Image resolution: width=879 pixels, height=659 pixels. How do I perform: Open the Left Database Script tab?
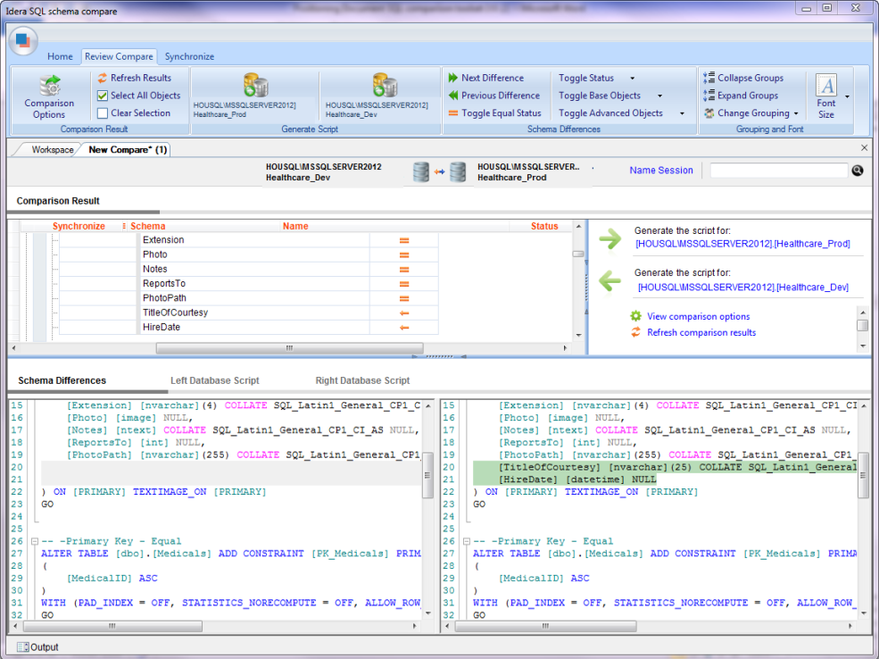(x=214, y=380)
